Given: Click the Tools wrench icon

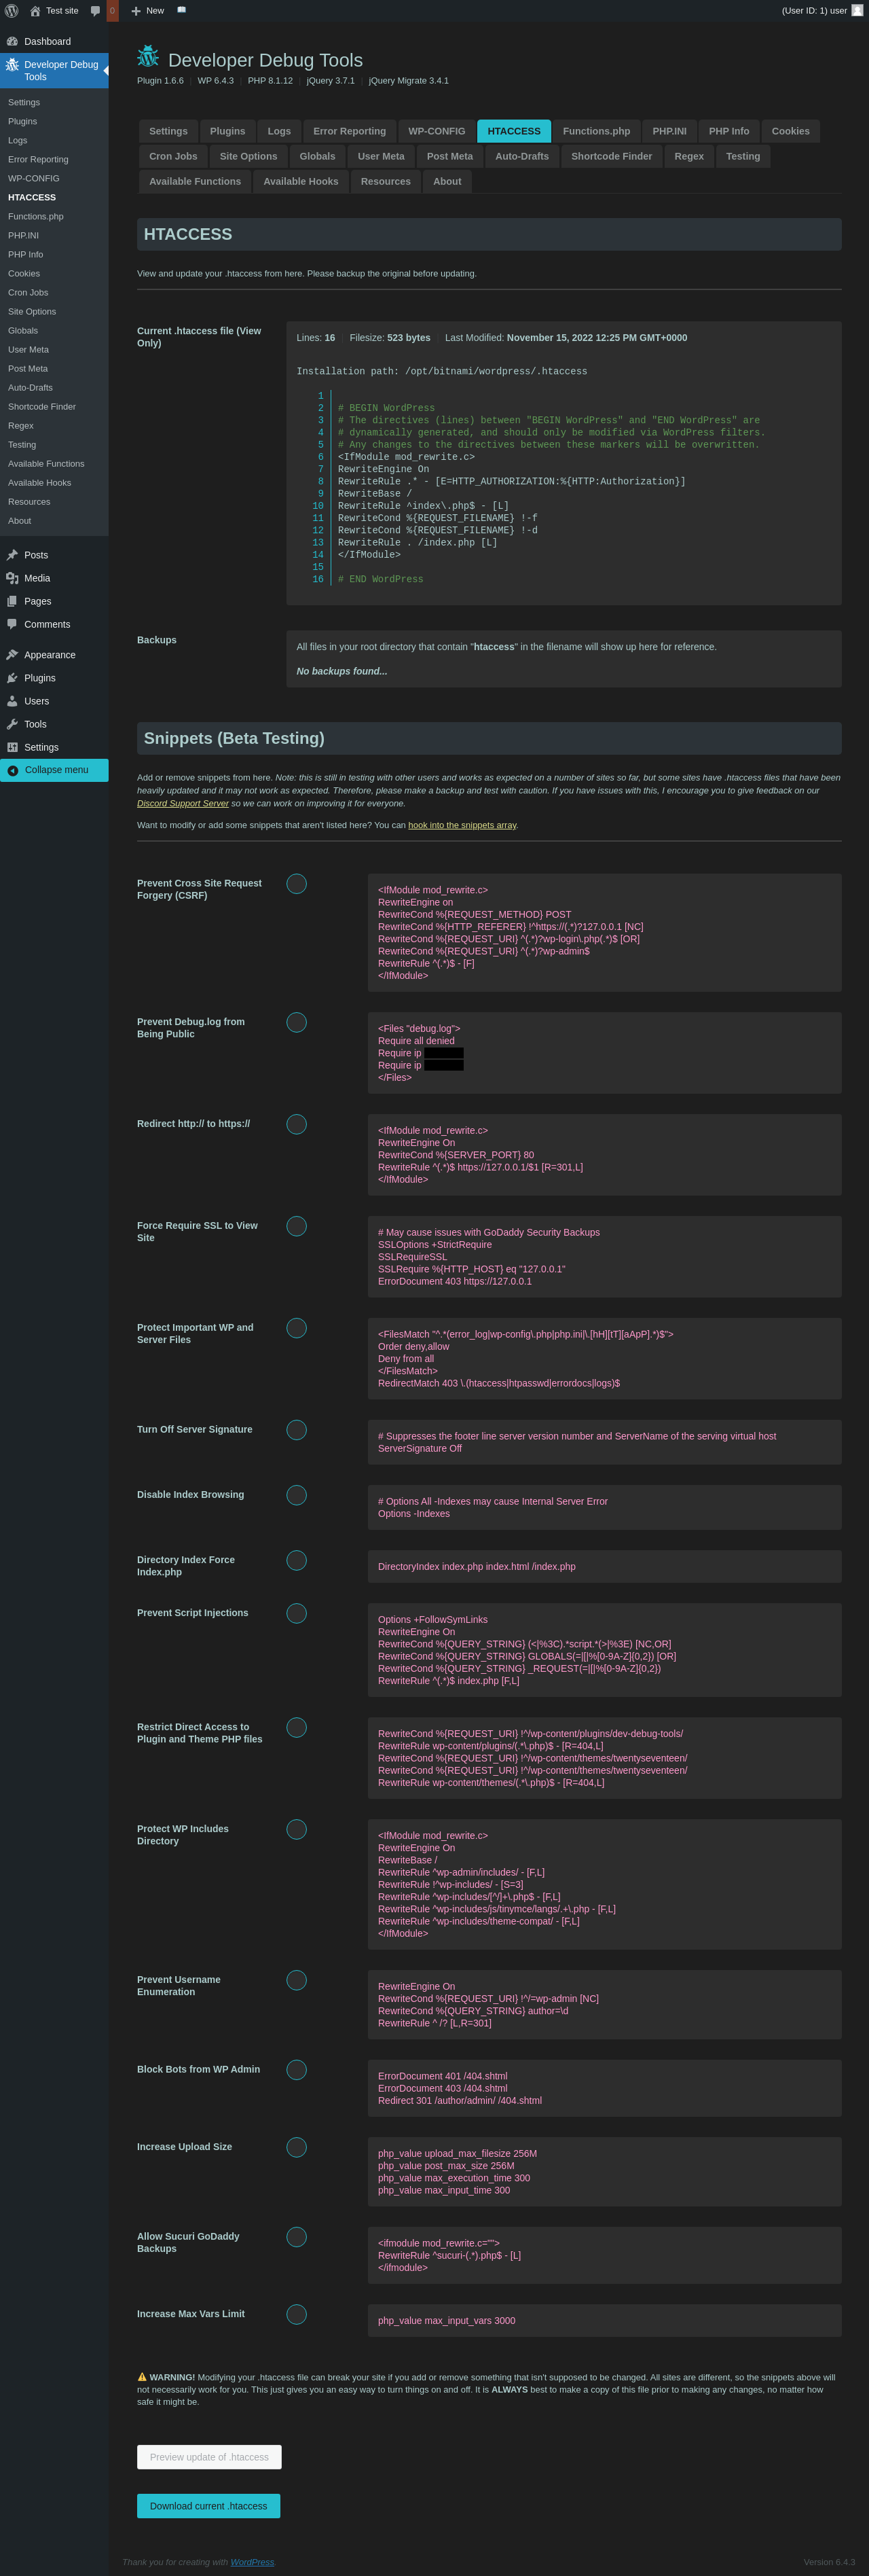Looking at the screenshot, I should [12, 724].
